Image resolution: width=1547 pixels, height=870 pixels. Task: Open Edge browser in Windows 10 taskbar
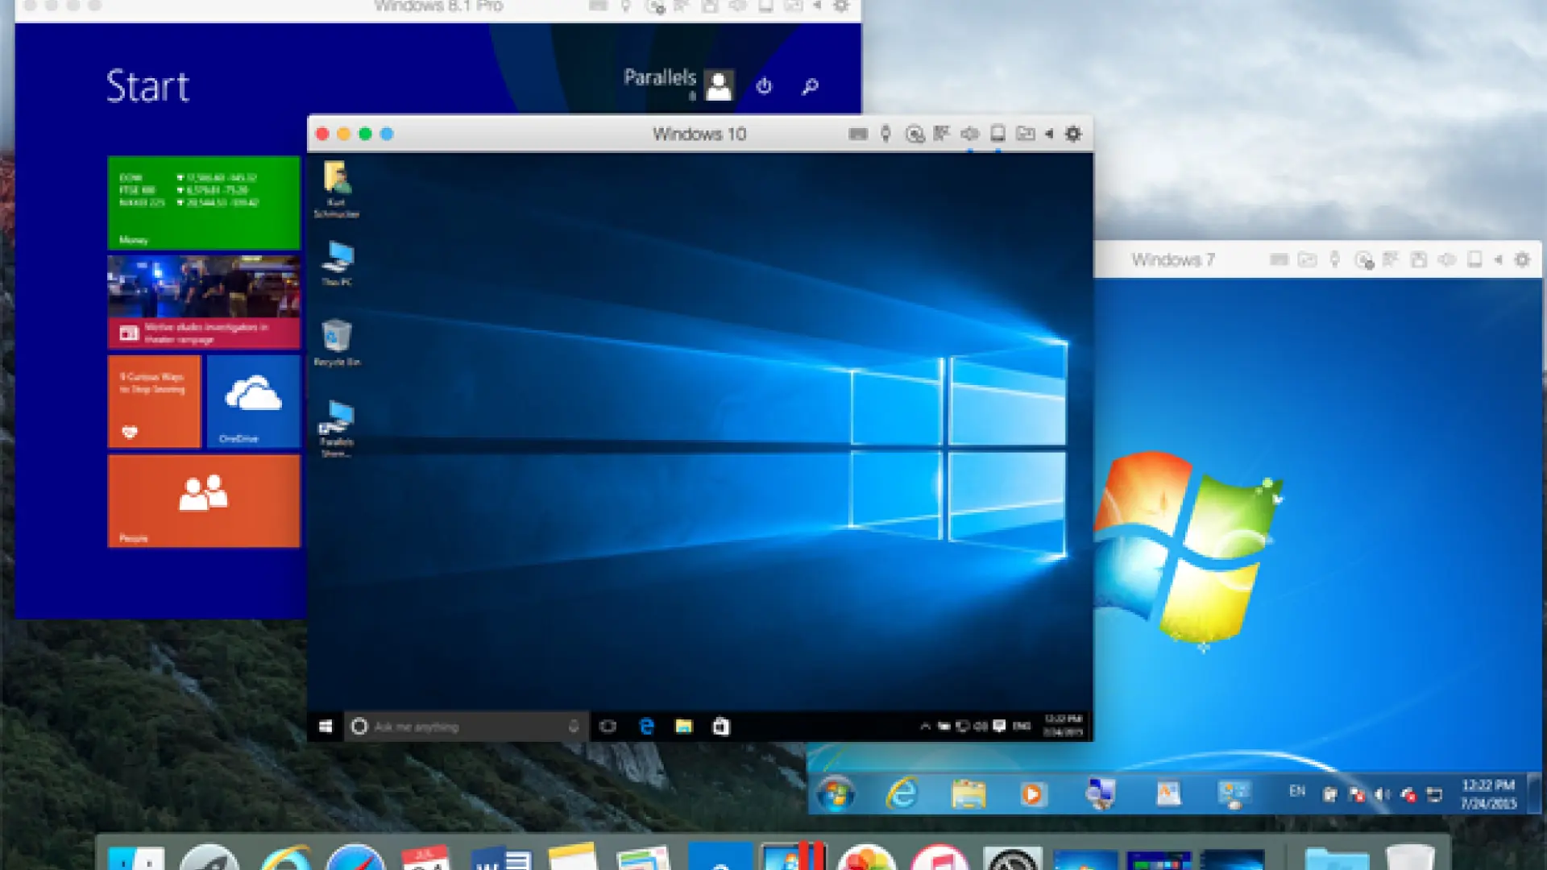point(646,727)
